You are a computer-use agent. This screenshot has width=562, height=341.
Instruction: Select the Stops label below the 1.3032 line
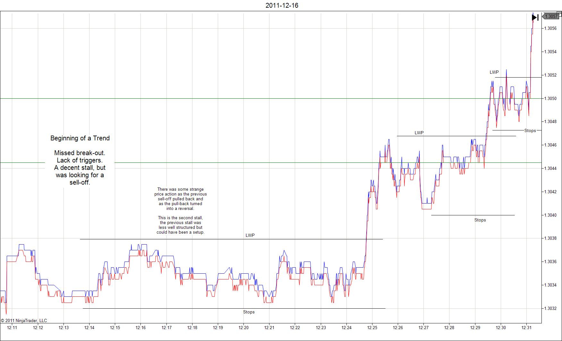point(249,312)
